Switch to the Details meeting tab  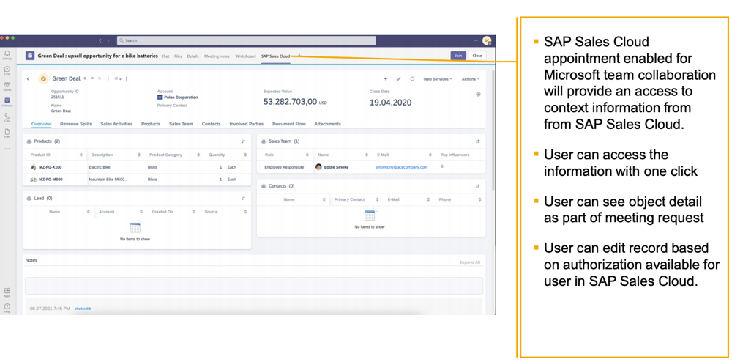[x=193, y=56]
